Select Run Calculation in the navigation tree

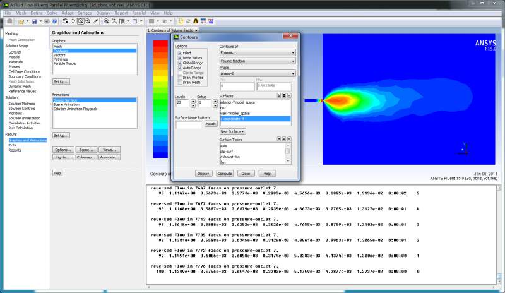tap(20, 128)
